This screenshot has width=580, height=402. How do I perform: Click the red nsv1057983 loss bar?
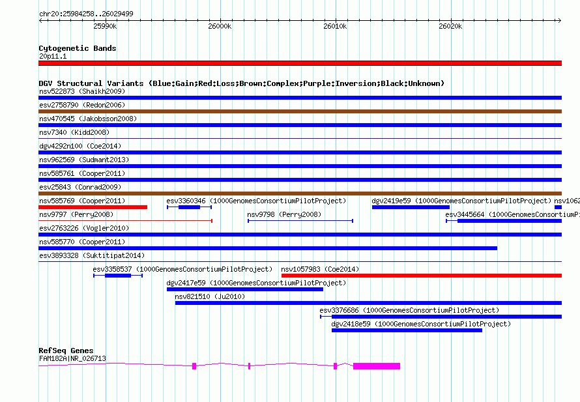click(x=421, y=276)
